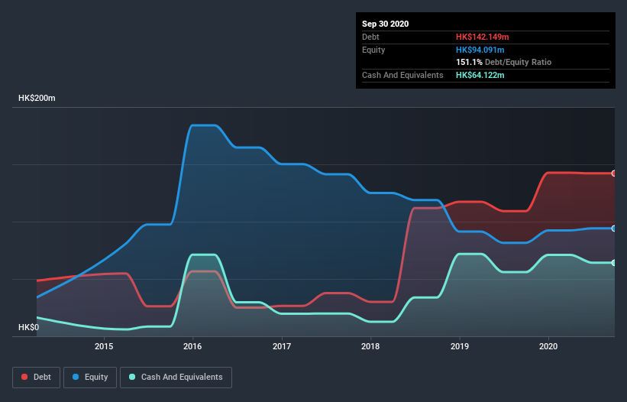This screenshot has width=627, height=402.
Task: Click the HK$94.091m equity value
Action: click(x=480, y=50)
